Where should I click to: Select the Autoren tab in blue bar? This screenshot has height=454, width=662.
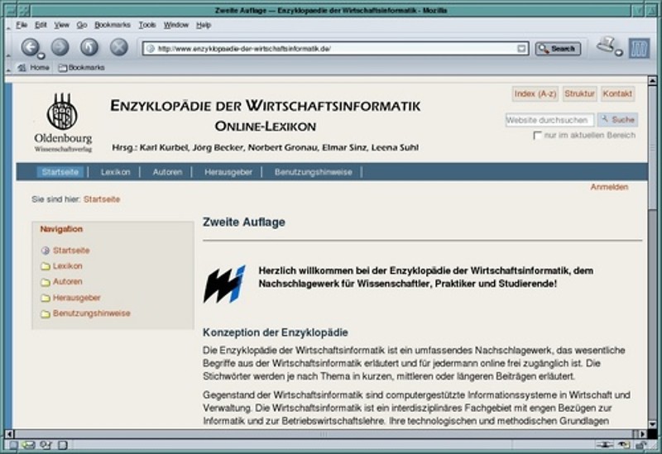coord(167,172)
